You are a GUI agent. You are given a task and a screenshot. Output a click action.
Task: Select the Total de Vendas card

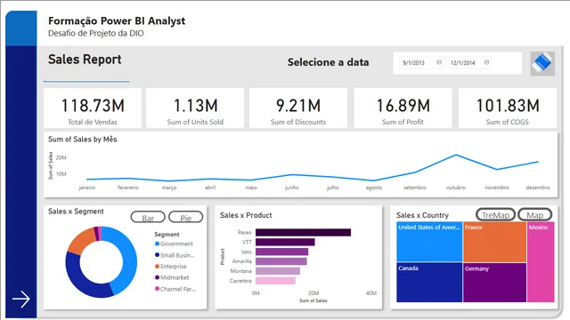pos(93,108)
